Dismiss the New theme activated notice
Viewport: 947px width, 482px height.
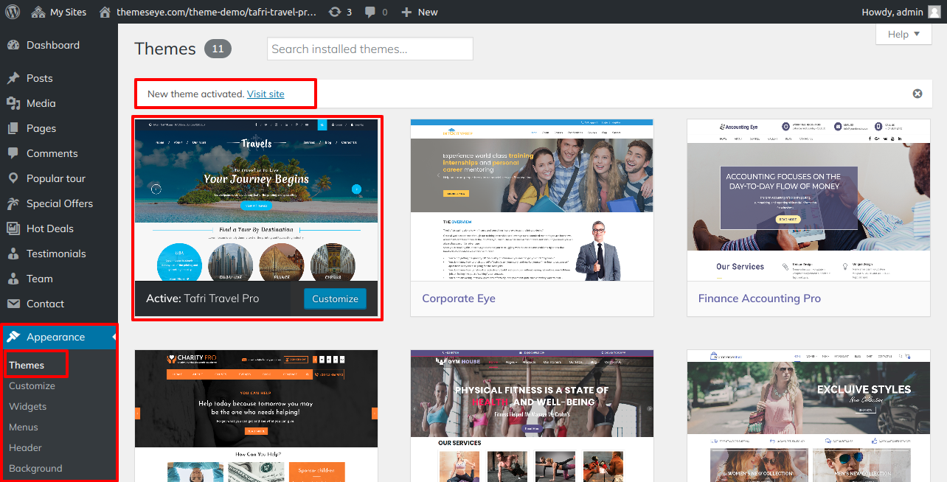917,94
